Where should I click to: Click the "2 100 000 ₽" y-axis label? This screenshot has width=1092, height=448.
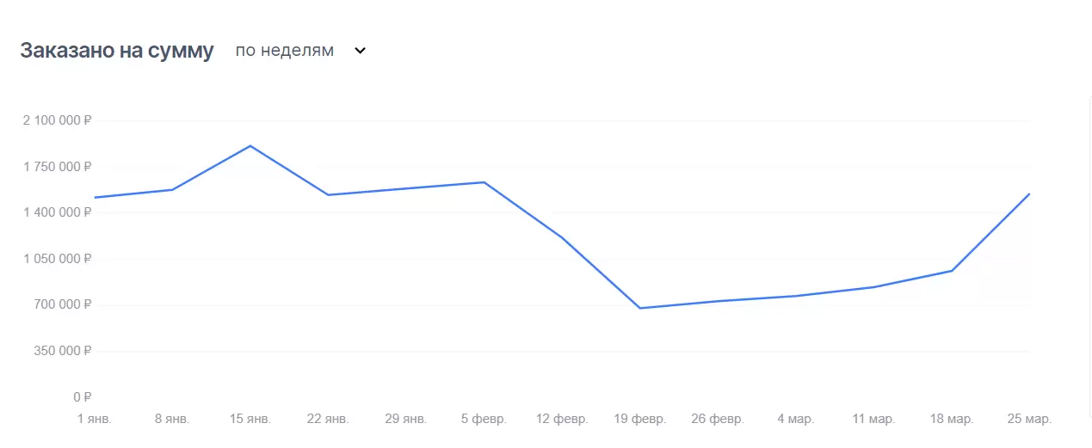coord(57,120)
